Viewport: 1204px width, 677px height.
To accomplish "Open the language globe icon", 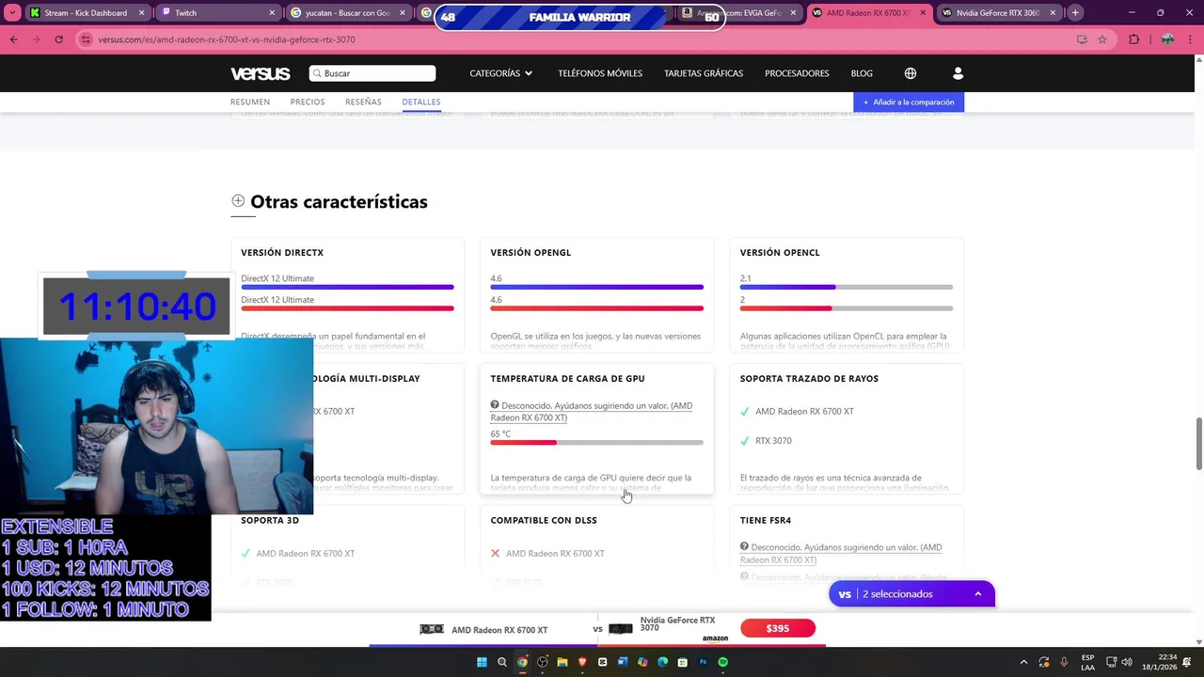I will coord(911,73).
